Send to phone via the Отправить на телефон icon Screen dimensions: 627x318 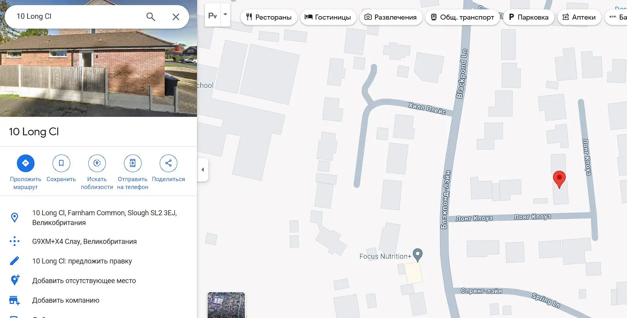(133, 163)
